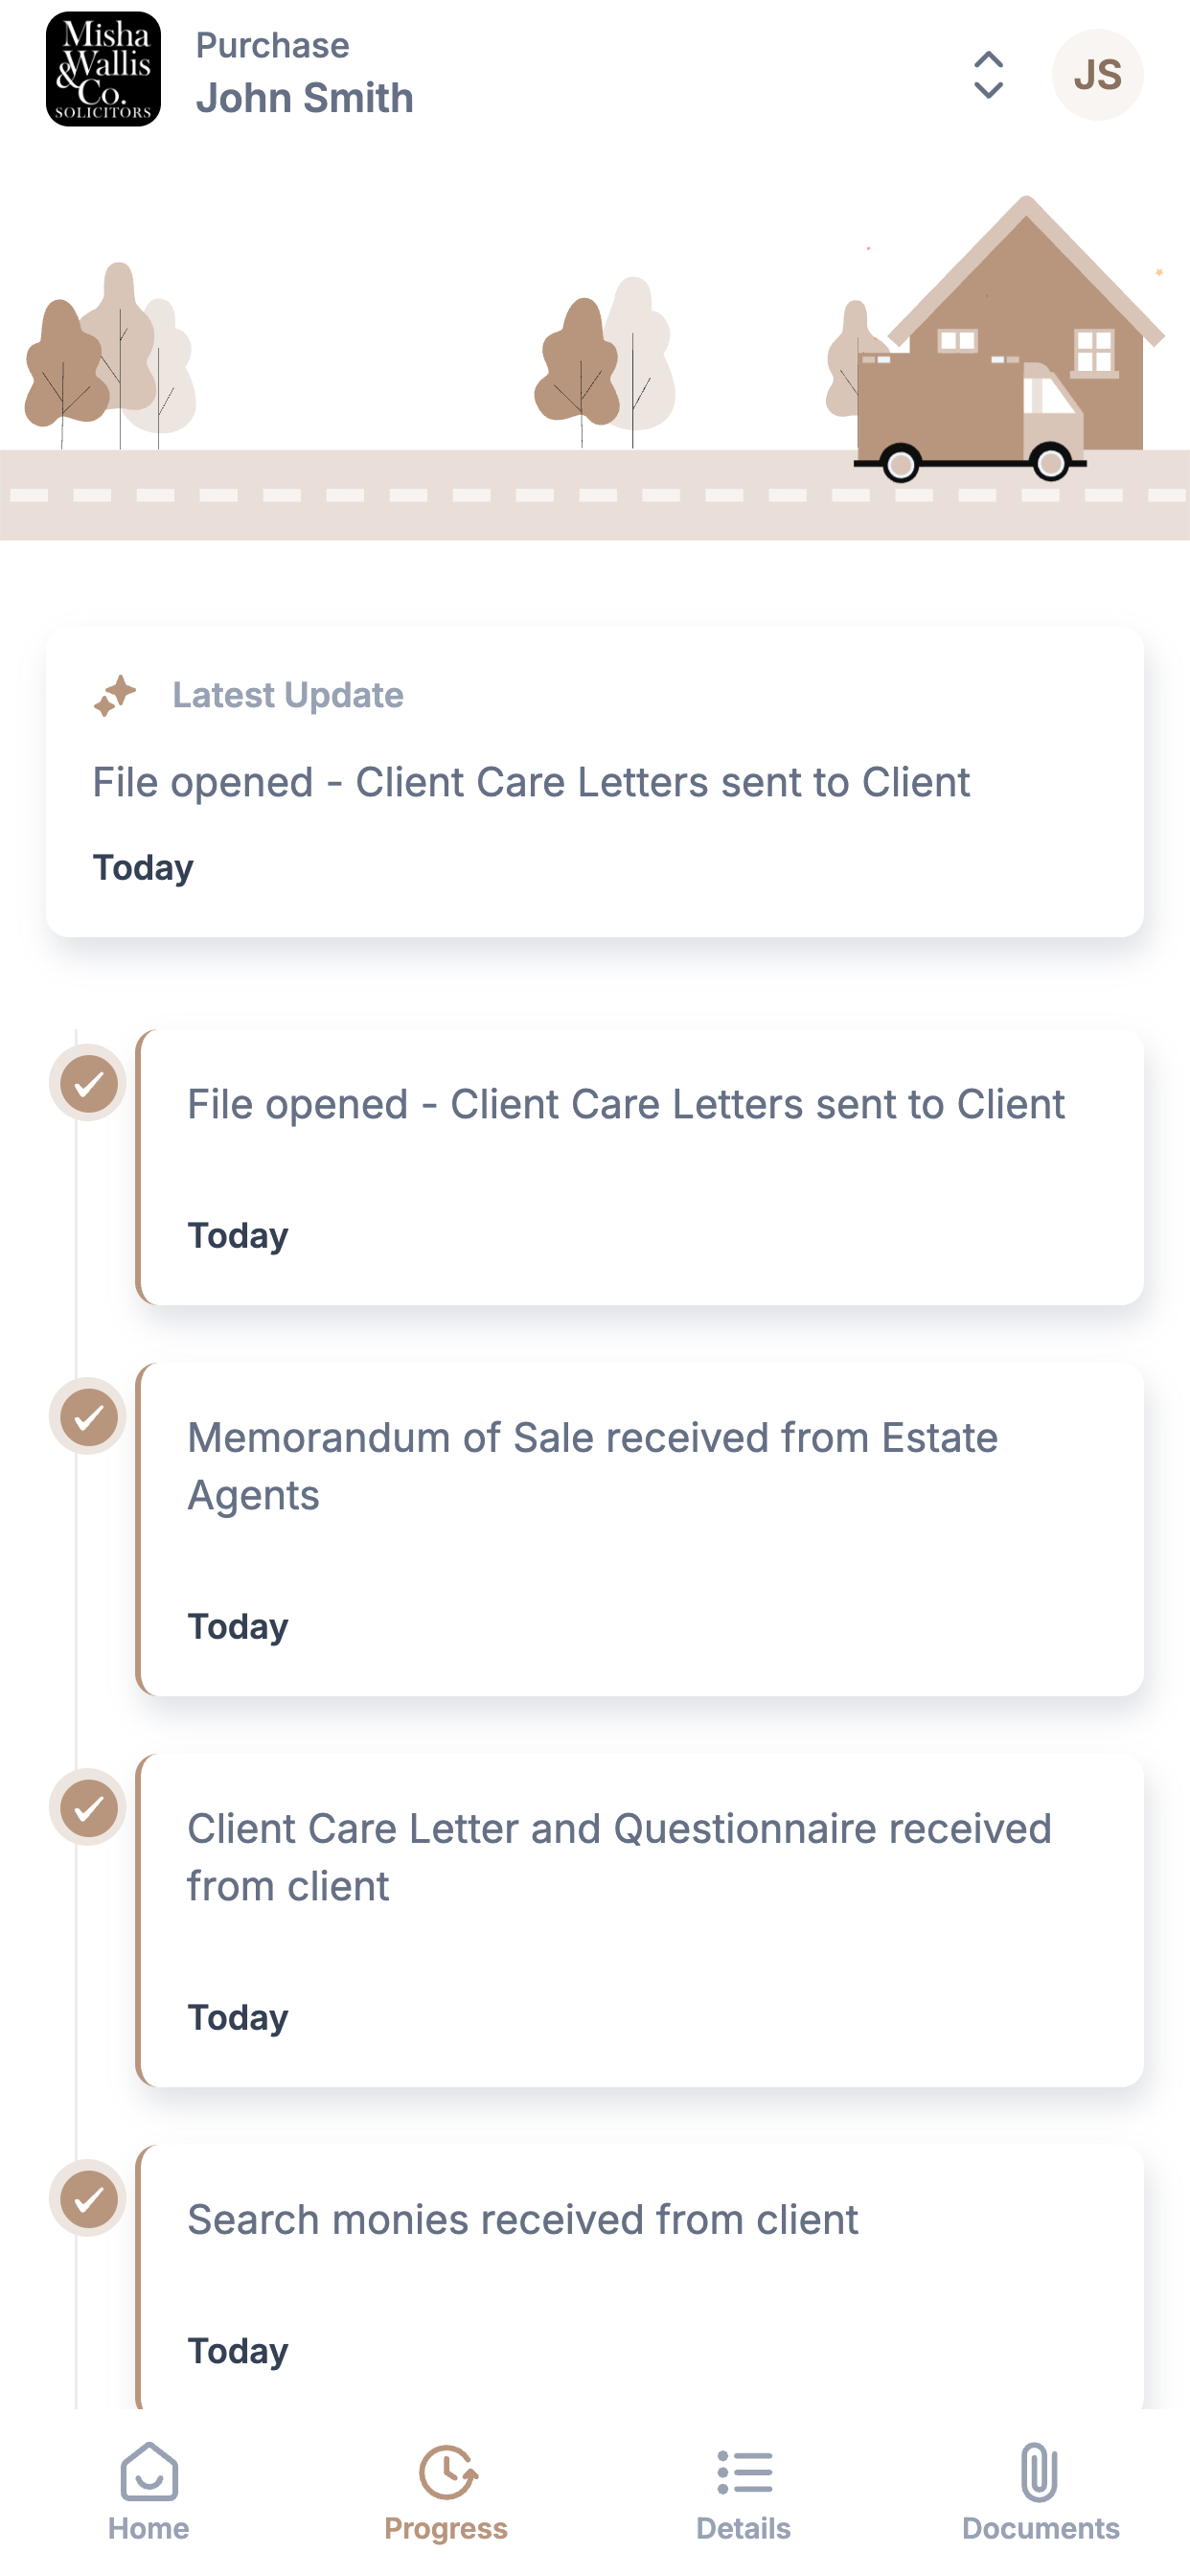Tap the Latest Update sparkle icon
1190x2576 pixels.
(x=115, y=695)
